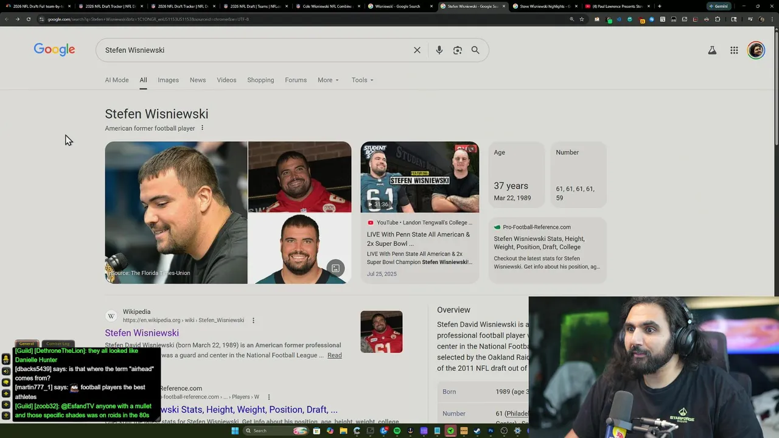Viewport: 779px width, 438px height.
Task: Select the Shopping search tab
Action: 260,80
